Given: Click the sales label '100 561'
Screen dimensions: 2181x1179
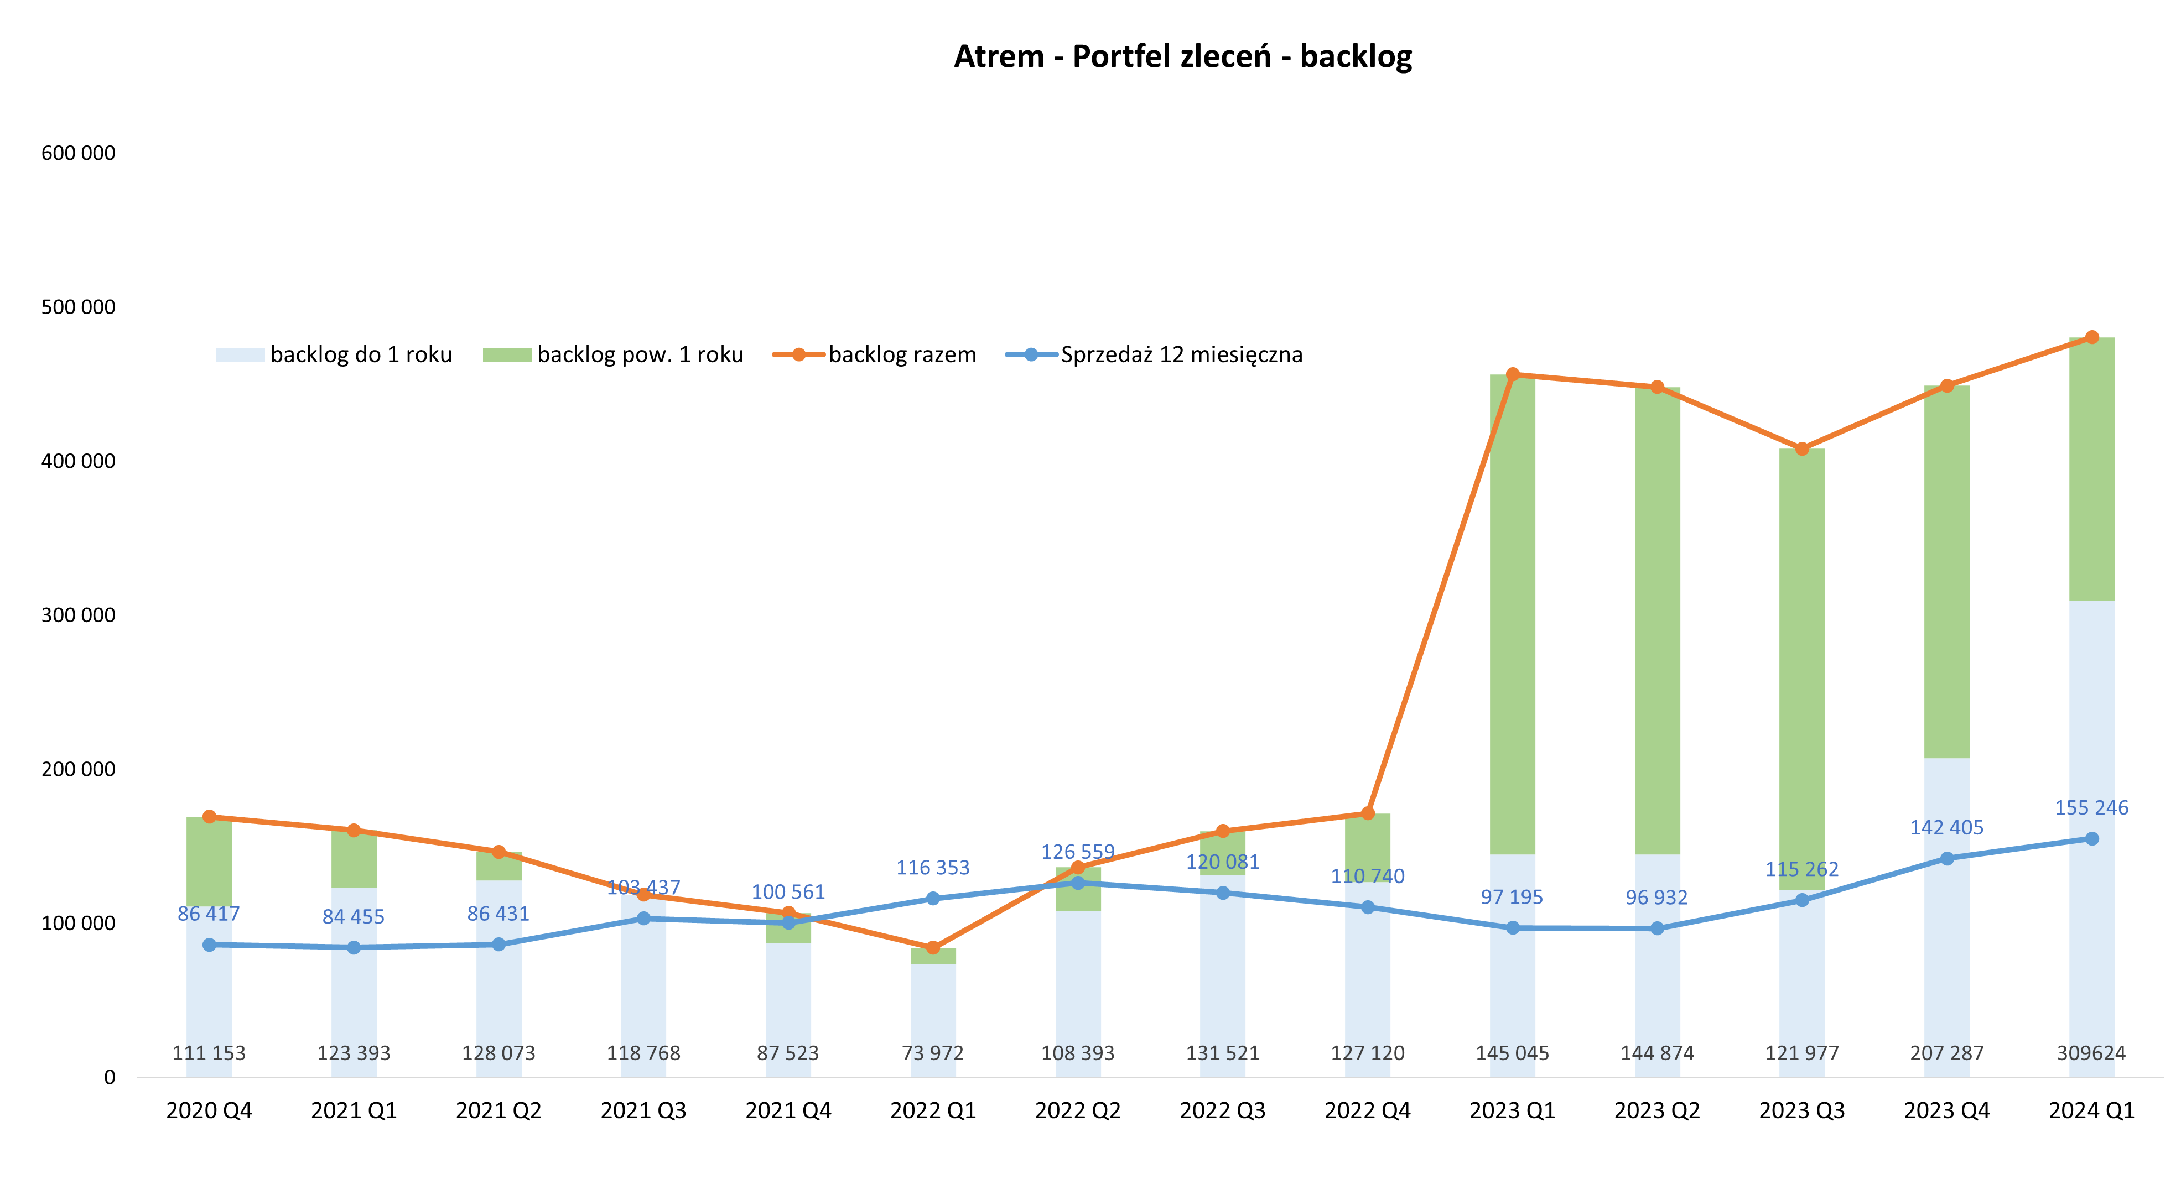Looking at the screenshot, I should click(788, 892).
